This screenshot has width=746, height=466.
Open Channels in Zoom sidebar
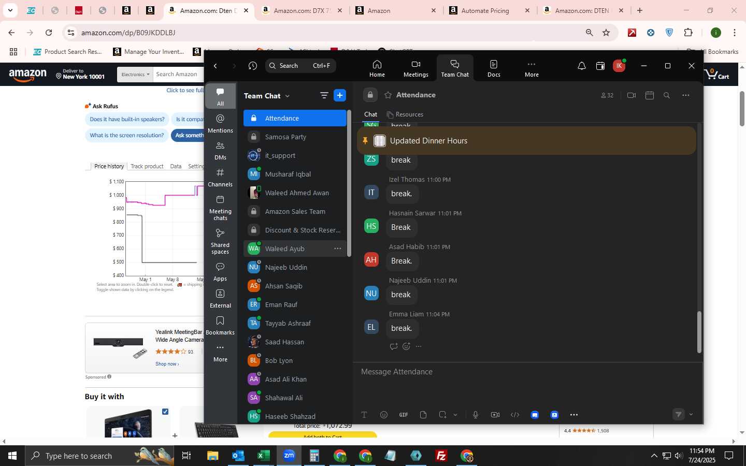[x=220, y=178]
